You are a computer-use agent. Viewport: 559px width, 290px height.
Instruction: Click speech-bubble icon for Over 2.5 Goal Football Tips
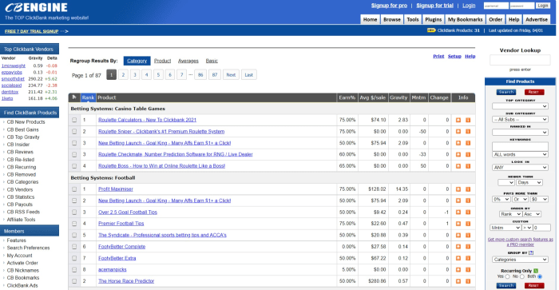458,213
